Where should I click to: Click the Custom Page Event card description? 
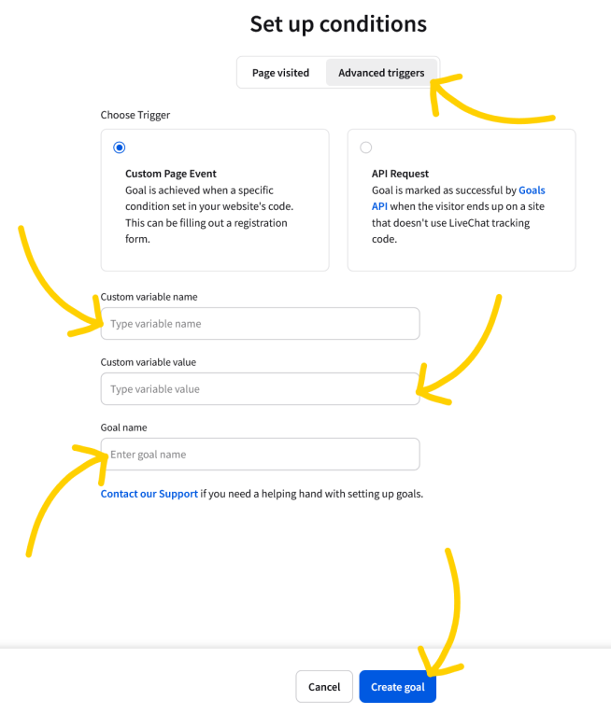click(x=209, y=215)
